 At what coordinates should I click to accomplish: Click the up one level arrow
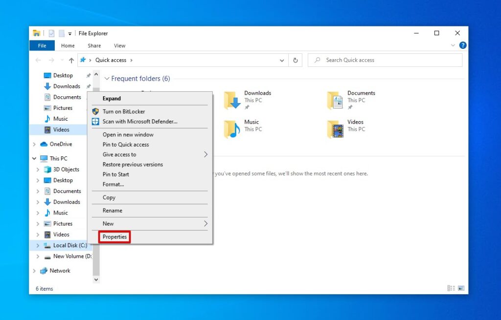(71, 60)
